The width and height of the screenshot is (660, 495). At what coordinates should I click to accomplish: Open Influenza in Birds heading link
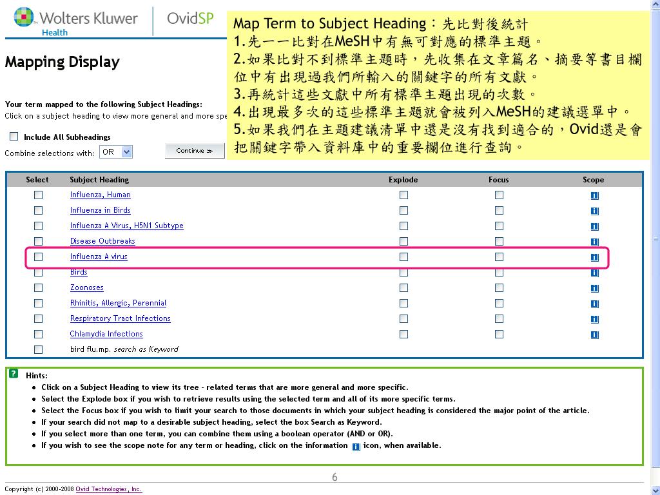coord(100,210)
